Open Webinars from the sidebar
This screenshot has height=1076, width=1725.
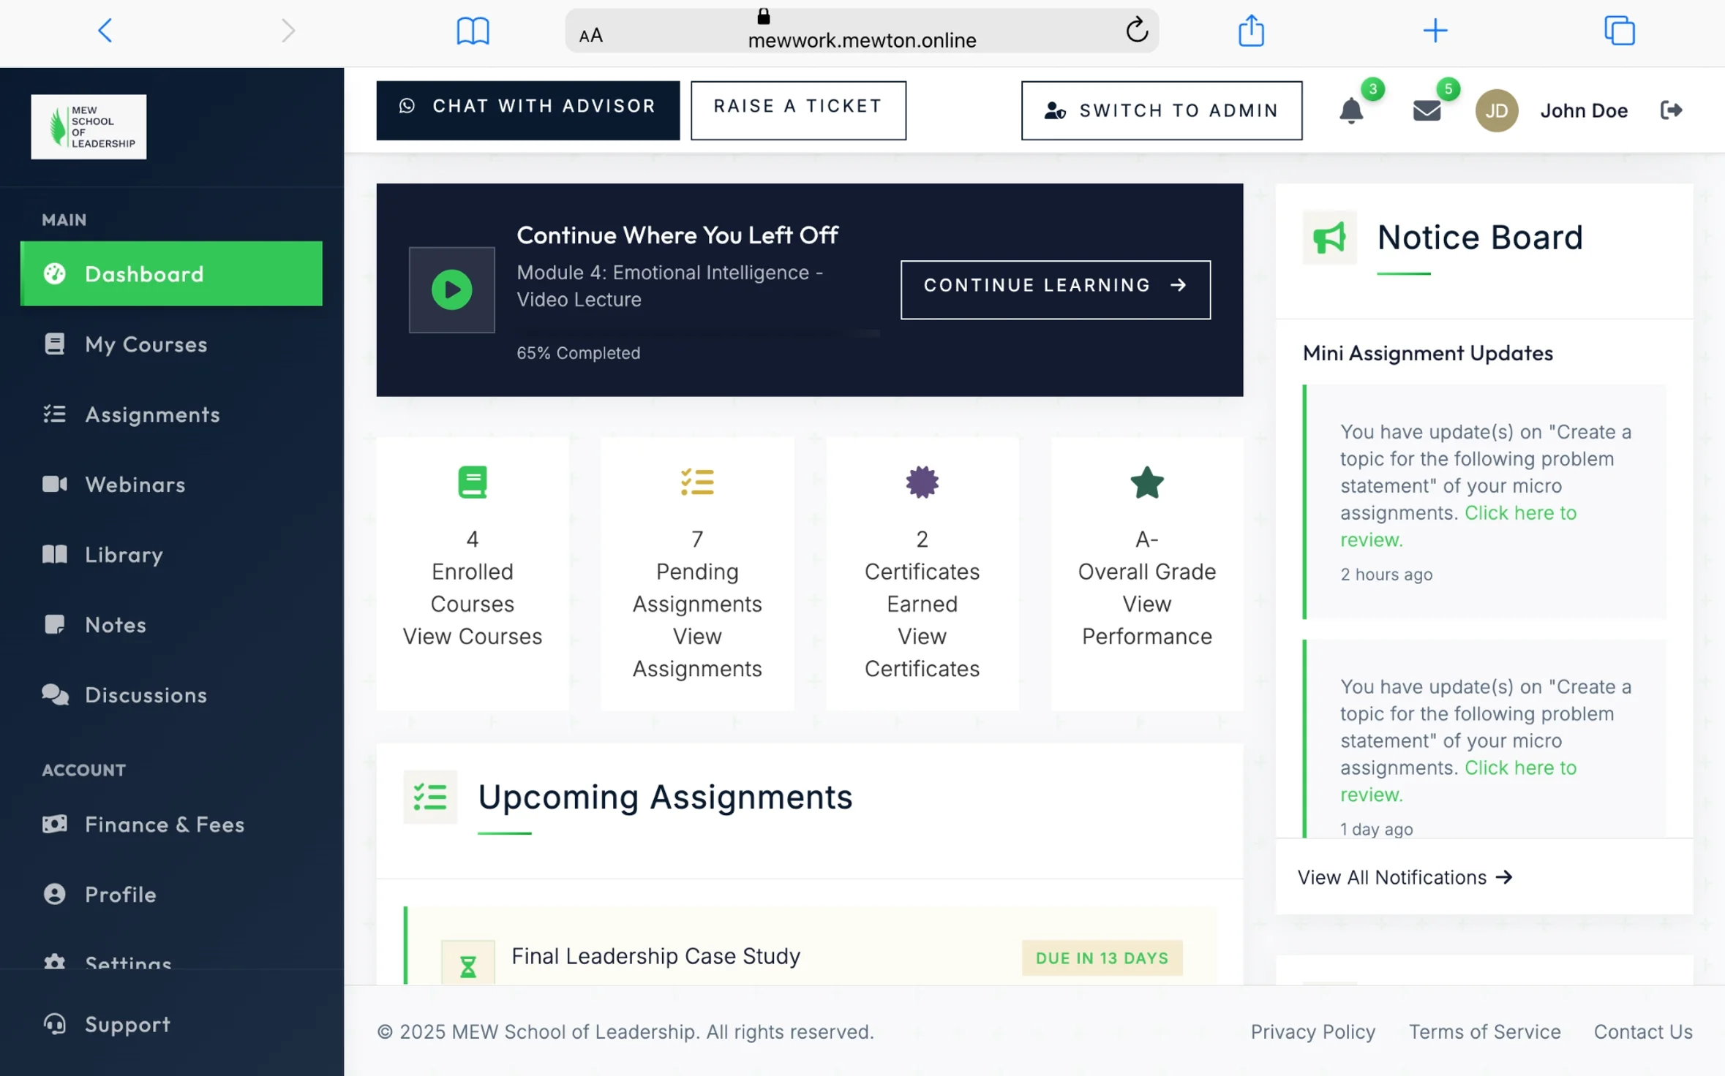135,485
